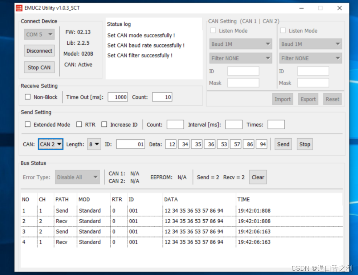This screenshot has height=275, width=358.
Task: Click the Stop button in Send Setting
Action: click(x=305, y=144)
